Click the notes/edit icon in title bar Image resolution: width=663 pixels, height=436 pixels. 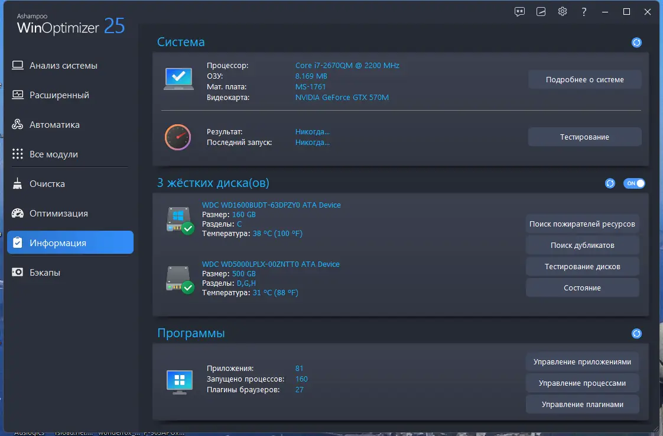pos(541,11)
